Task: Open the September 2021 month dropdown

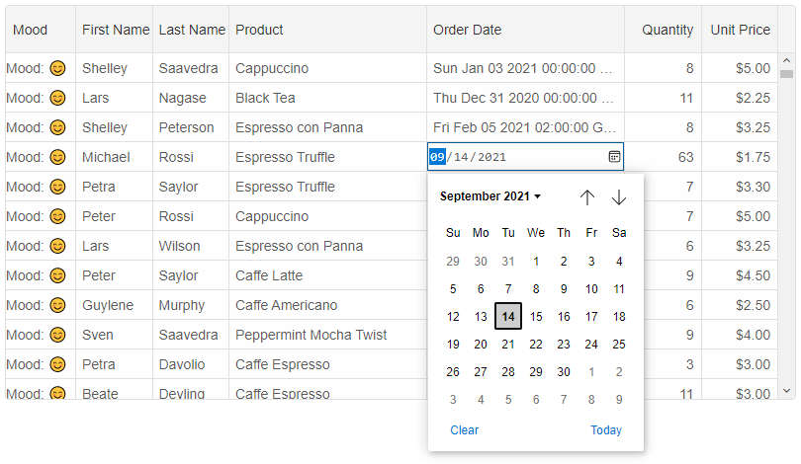Action: point(490,196)
